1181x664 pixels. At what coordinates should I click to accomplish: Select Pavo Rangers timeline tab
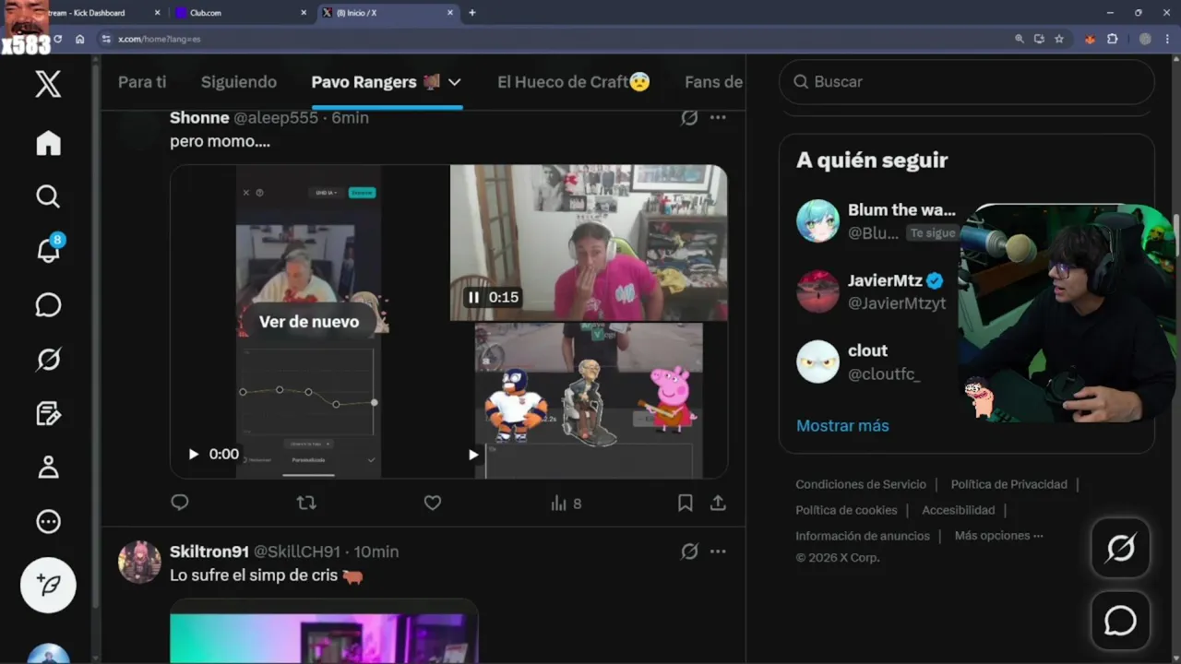pos(376,82)
